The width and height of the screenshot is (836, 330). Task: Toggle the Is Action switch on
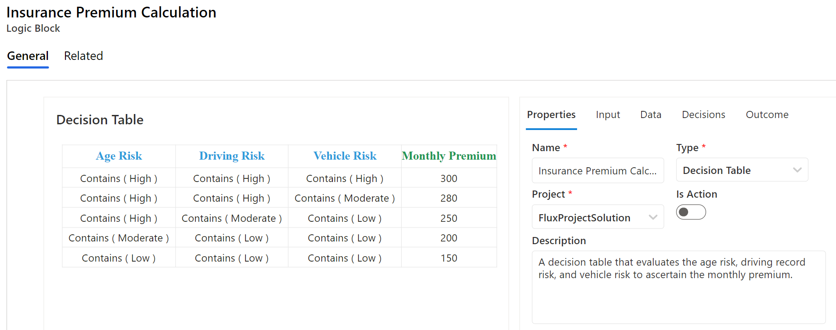tap(690, 212)
